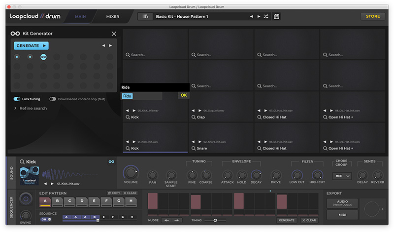This screenshot has height=232, width=394.
Task: Expand Refine search section
Action: pyautogui.click(x=31, y=108)
